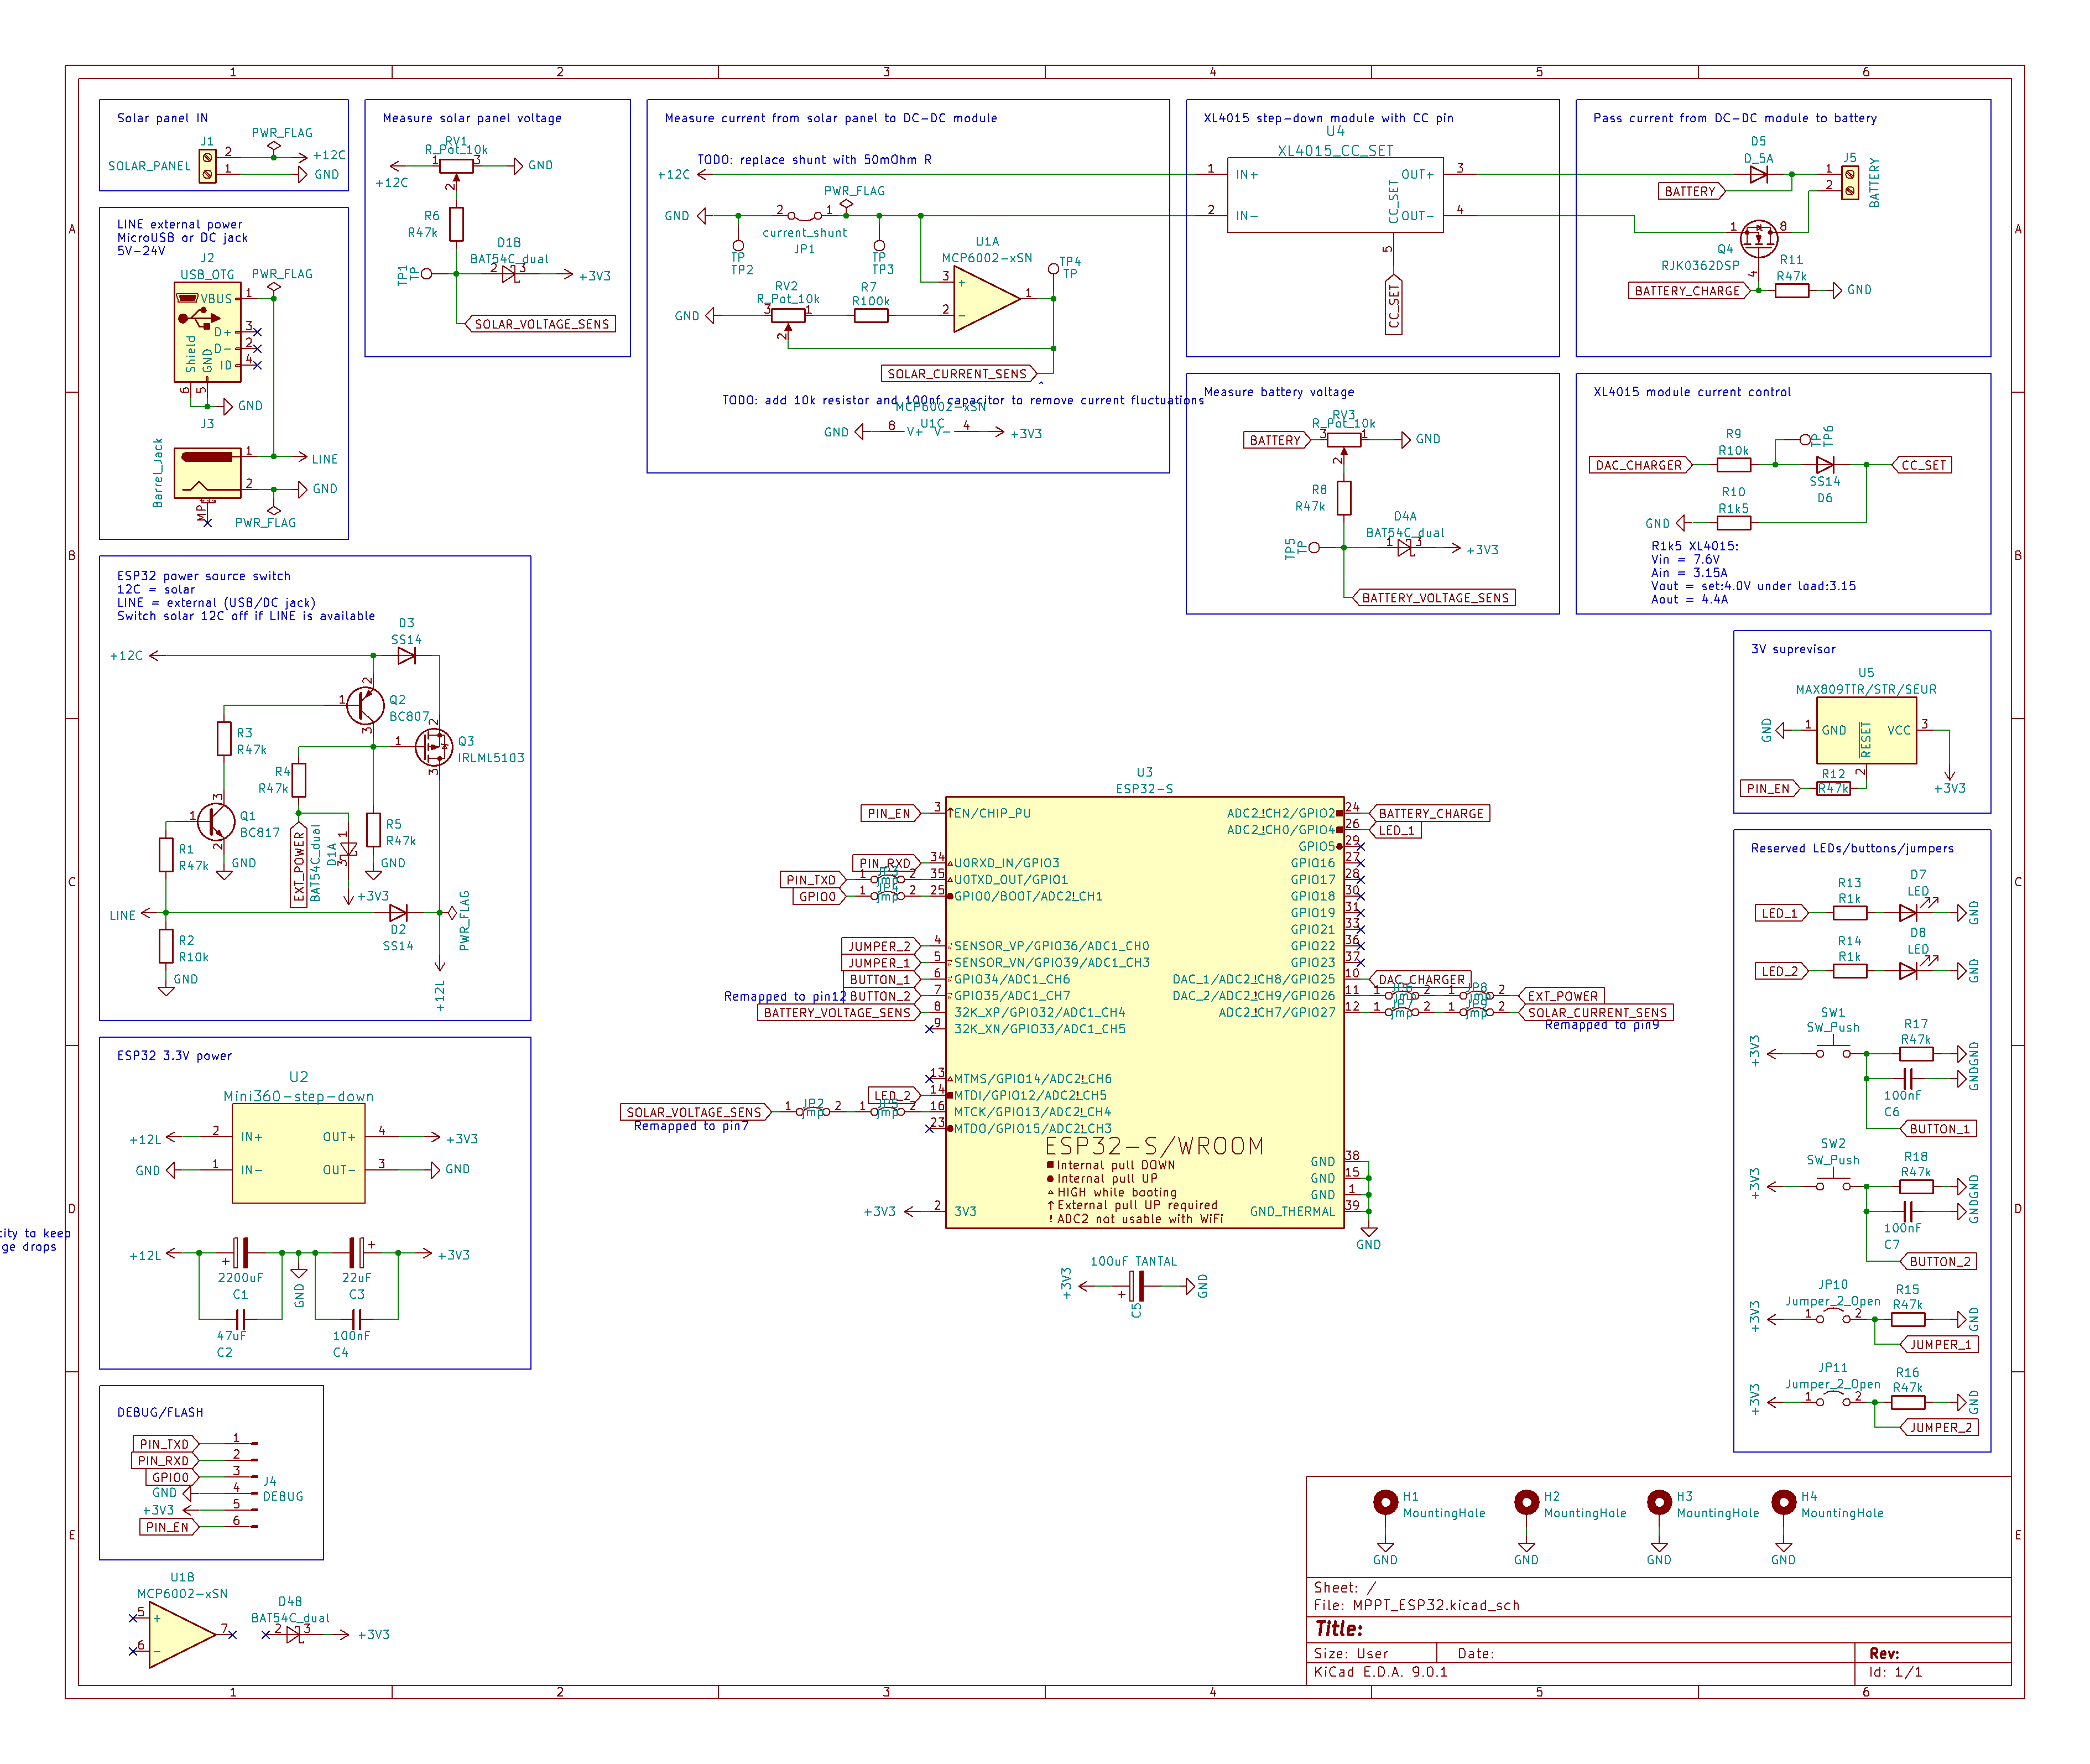Select capacitor C1 2200uF

tap(240, 1252)
